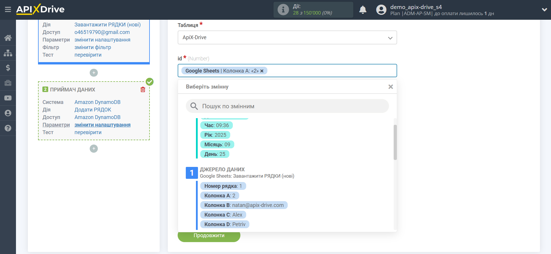Viewport: 551px width, 254px height.
Task: Select the Номер рядка variable
Action: pyautogui.click(x=223, y=186)
